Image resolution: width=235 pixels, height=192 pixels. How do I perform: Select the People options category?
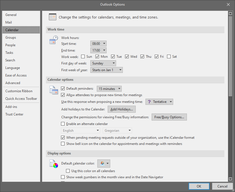[x=21, y=45]
